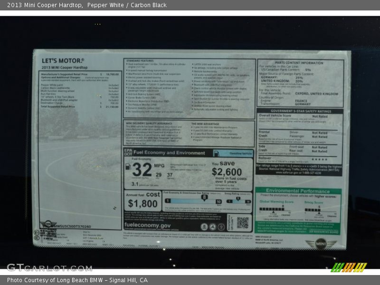
Task: Click the fuel pump icon beside 32 MPG
Action: tap(128, 167)
